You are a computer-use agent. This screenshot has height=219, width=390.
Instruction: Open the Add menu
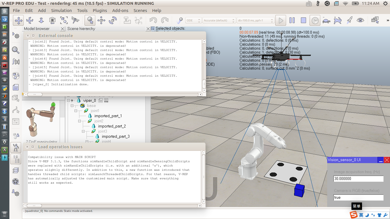(42, 11)
